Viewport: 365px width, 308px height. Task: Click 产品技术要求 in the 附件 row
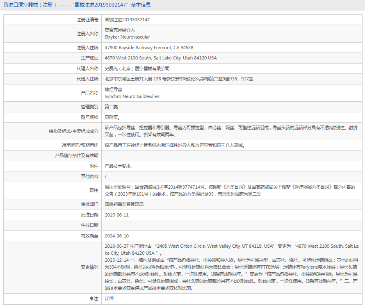118,166
